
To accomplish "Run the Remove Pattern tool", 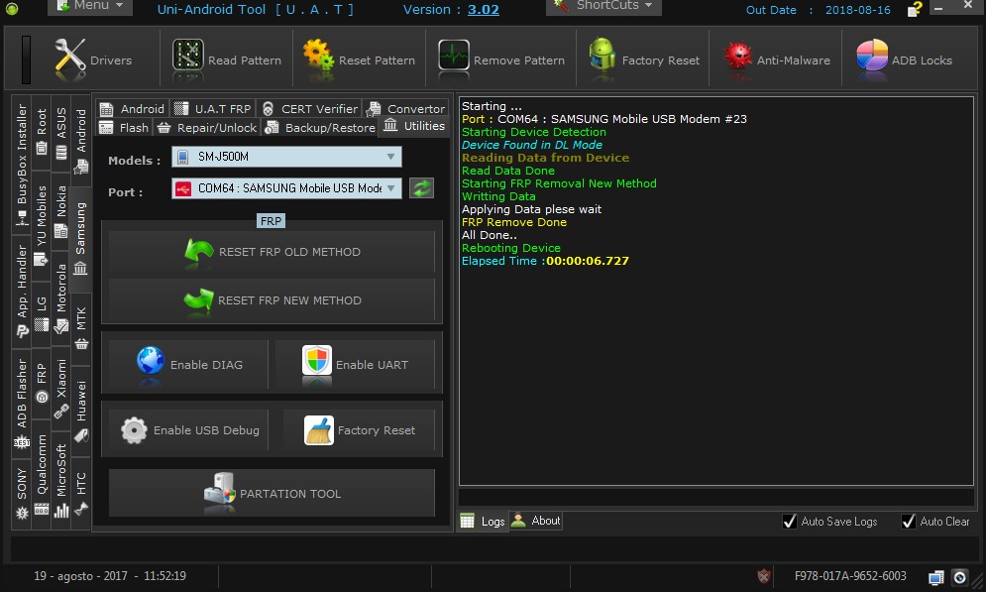I will click(501, 60).
